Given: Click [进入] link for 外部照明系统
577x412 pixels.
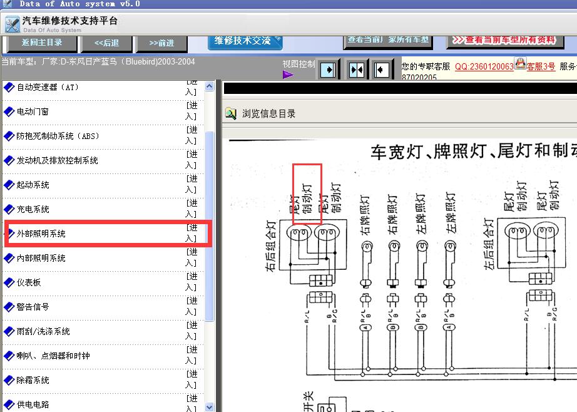Looking at the screenshot, I should point(191,233).
